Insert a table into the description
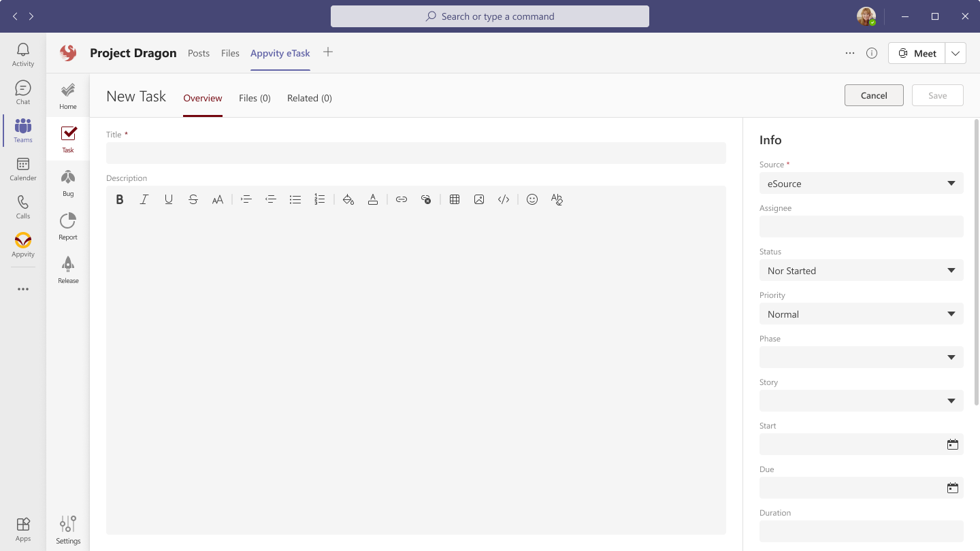980x551 pixels. click(x=455, y=199)
